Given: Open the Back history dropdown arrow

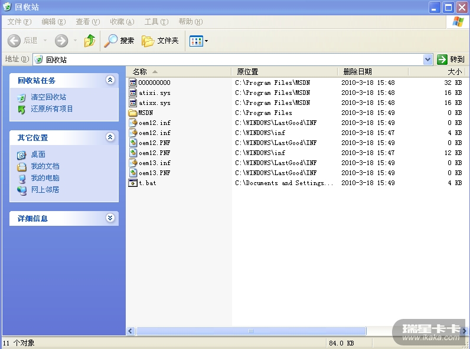Looking at the screenshot, I should (45, 41).
